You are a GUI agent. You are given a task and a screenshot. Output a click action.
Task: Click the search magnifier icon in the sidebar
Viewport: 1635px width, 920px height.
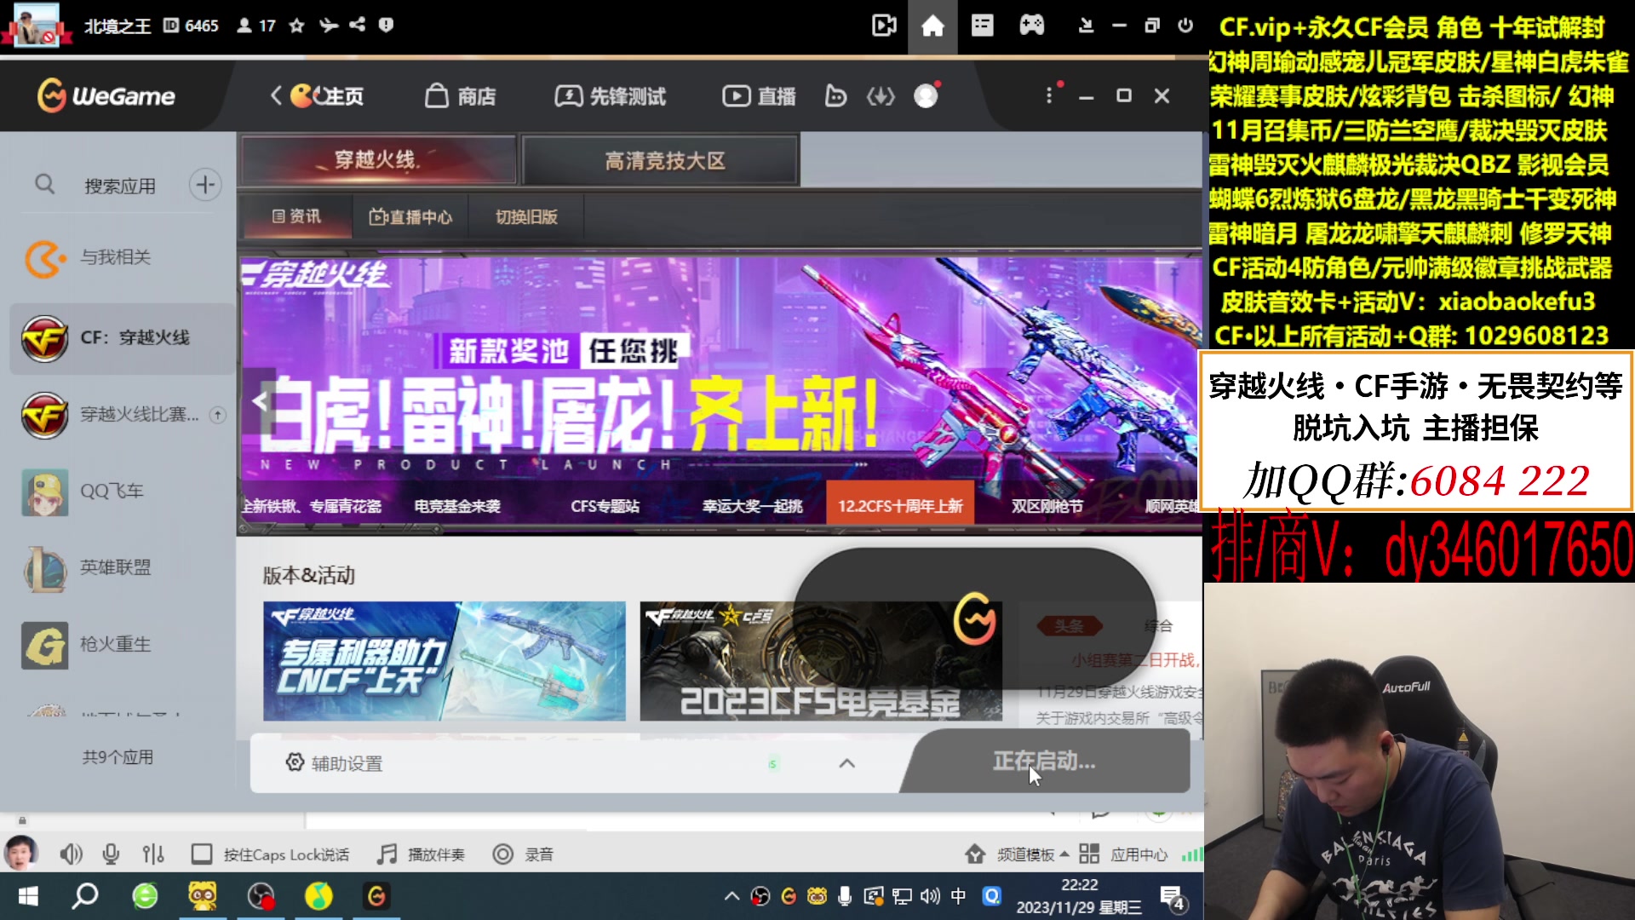click(45, 184)
